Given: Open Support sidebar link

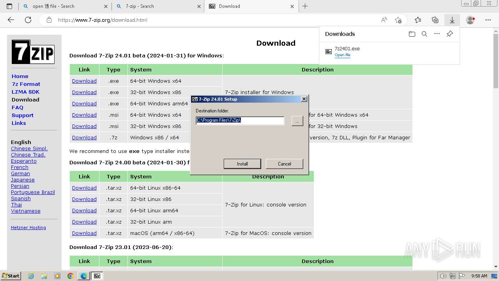Looking at the screenshot, I should [x=23, y=115].
